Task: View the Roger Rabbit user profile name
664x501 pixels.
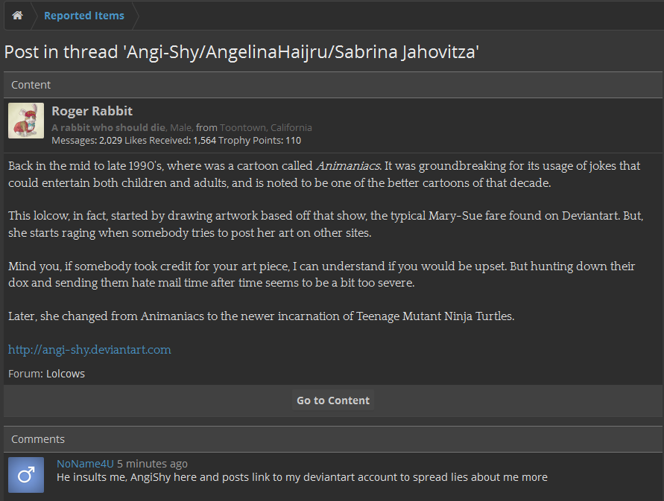Action: tap(92, 111)
